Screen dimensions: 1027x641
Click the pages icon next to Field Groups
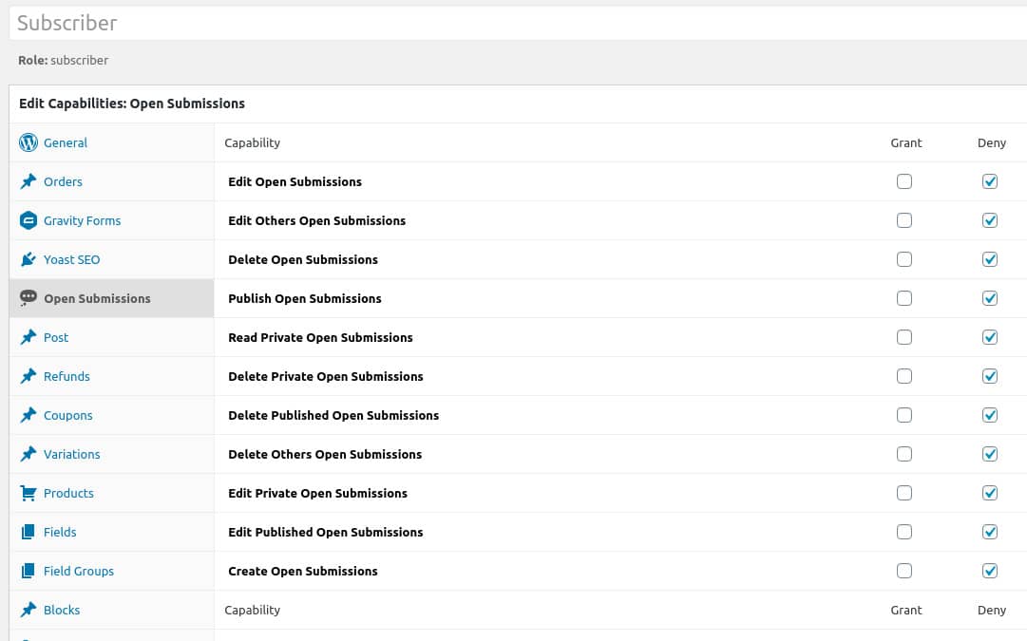(29, 571)
